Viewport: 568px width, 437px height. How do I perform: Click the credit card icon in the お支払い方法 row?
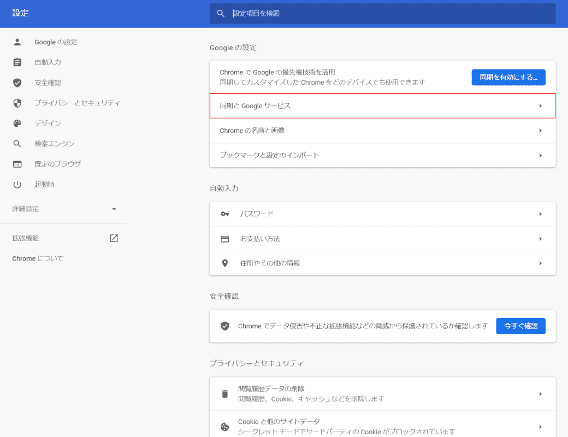pyautogui.click(x=225, y=239)
